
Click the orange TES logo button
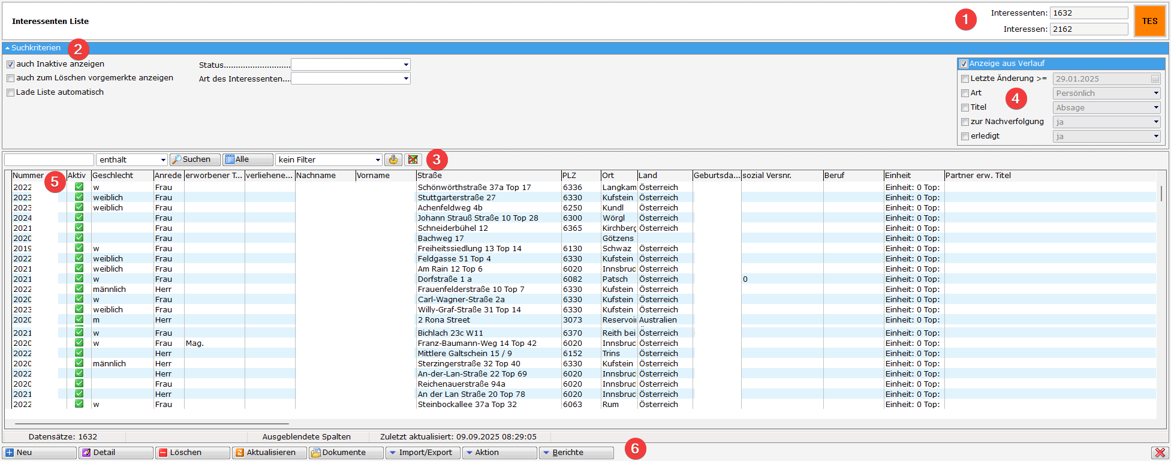[x=1149, y=21]
